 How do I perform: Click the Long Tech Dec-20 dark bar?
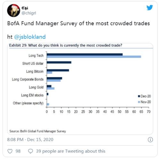(85, 54)
